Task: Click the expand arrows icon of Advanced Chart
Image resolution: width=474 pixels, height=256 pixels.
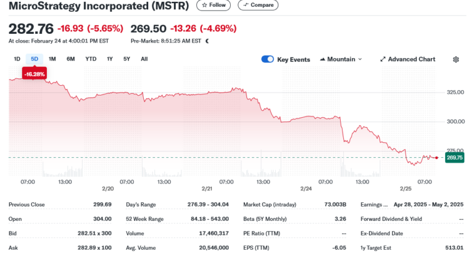Action: click(383, 59)
